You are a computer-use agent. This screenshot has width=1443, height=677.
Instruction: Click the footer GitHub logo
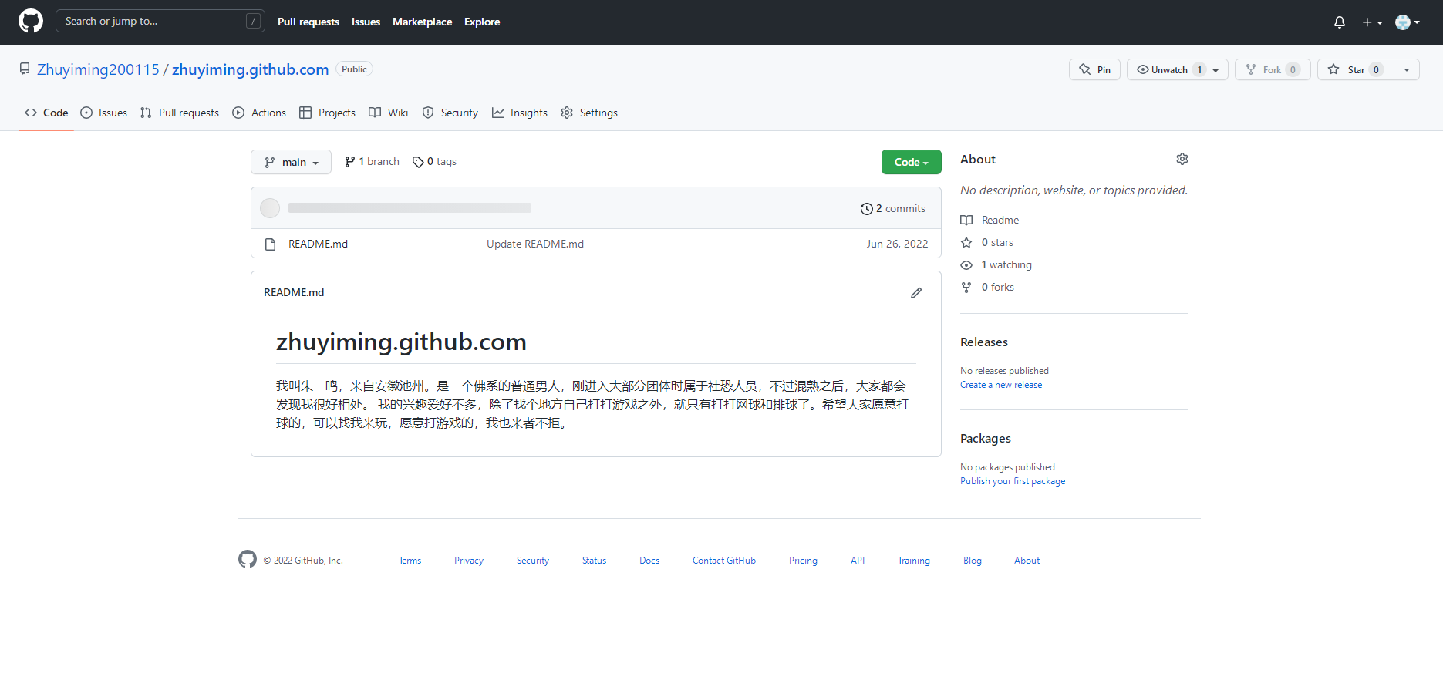pos(248,559)
